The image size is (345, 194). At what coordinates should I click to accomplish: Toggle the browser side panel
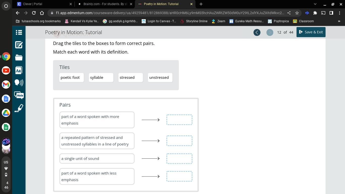point(331,13)
